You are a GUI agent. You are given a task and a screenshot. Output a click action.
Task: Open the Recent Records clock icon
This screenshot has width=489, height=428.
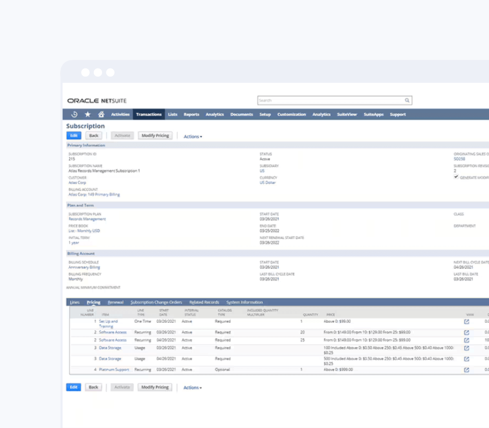pyautogui.click(x=74, y=115)
